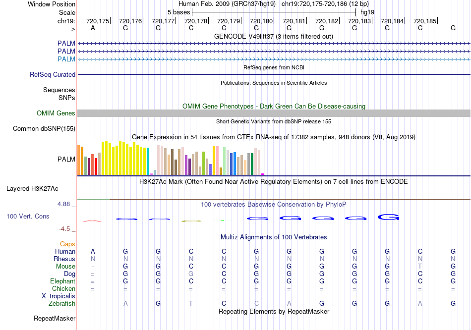Click the Dog species row label
471x330 pixels.
click(69, 274)
